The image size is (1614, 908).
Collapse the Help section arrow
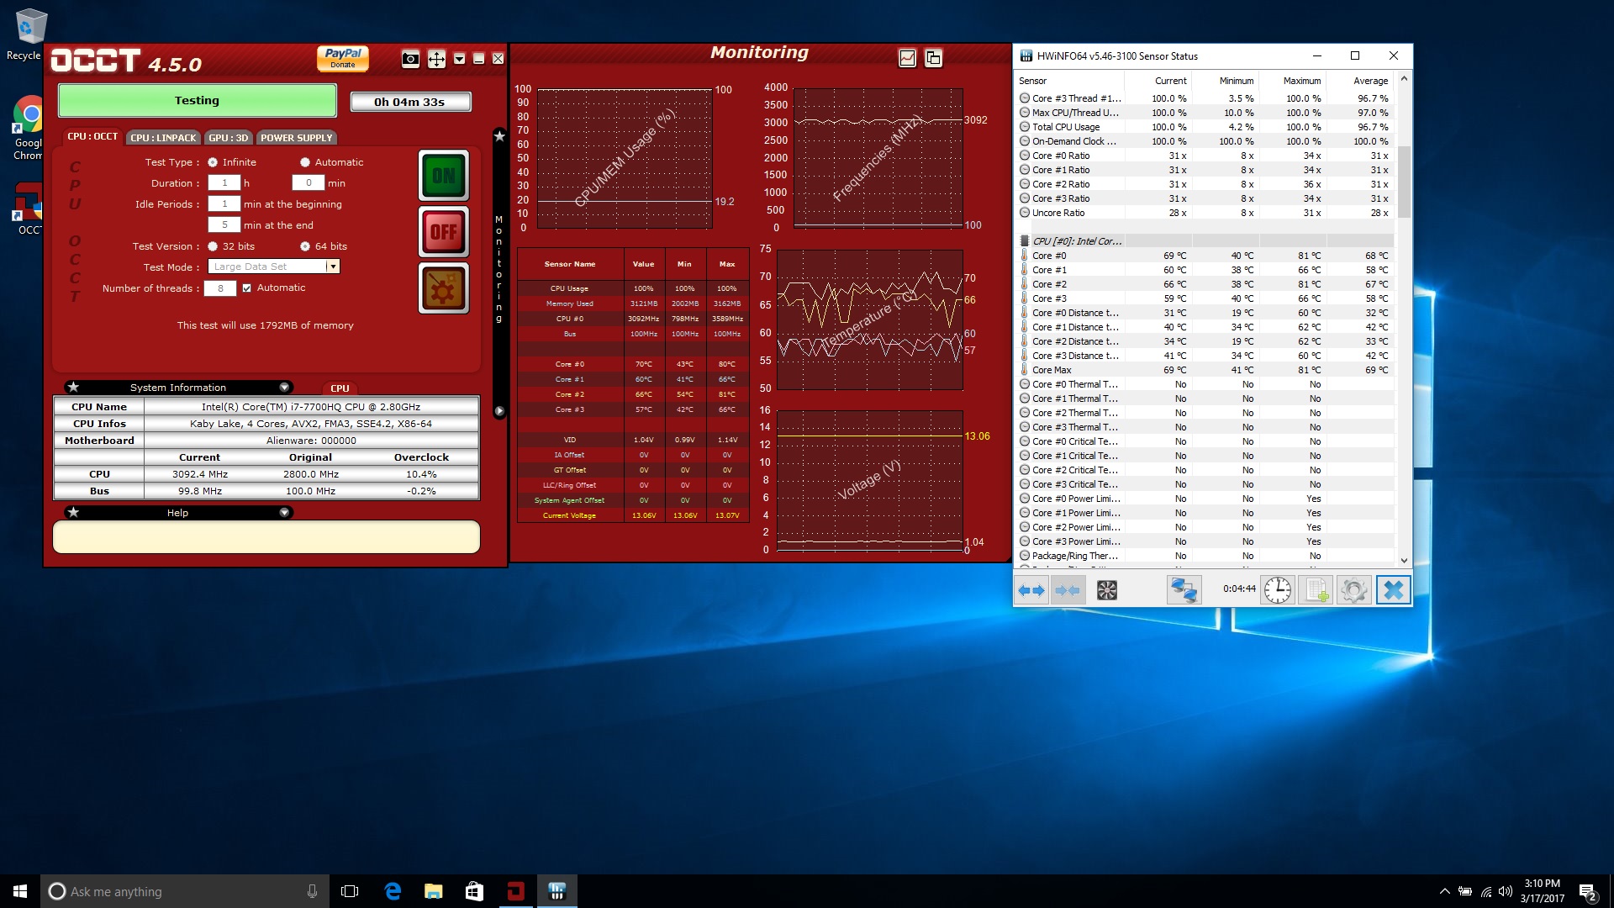284,513
